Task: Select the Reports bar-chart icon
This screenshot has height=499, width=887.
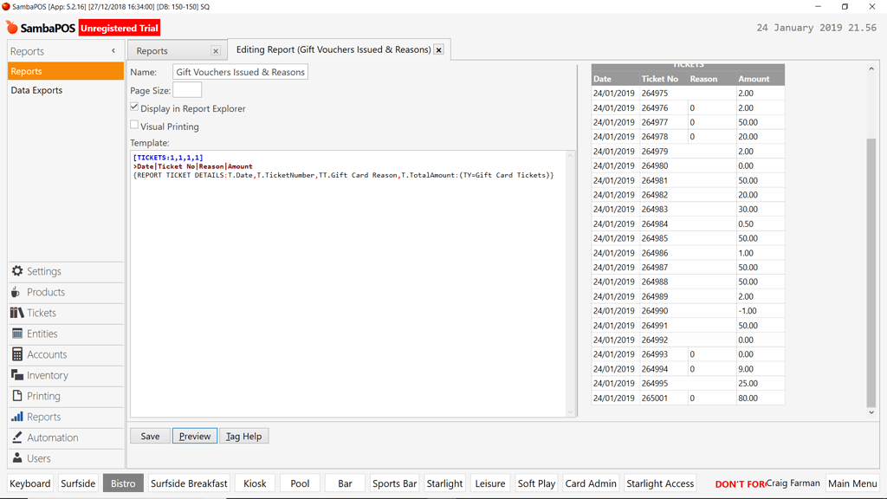Action: click(16, 417)
